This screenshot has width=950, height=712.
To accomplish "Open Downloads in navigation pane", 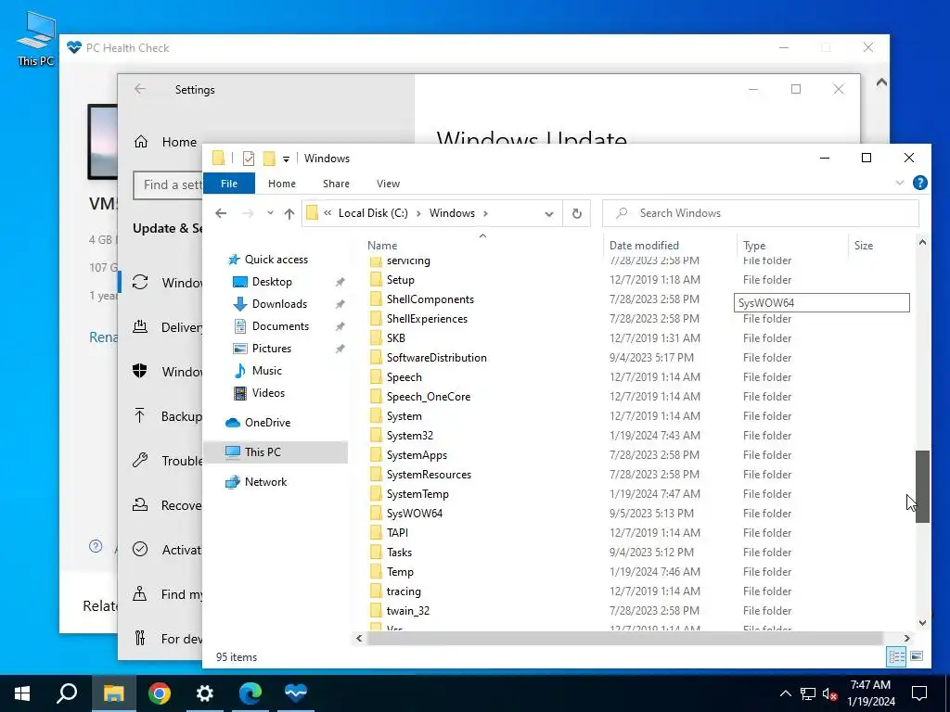I will 279,304.
